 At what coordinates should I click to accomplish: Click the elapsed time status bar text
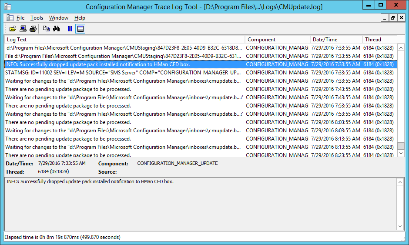(x=62, y=237)
